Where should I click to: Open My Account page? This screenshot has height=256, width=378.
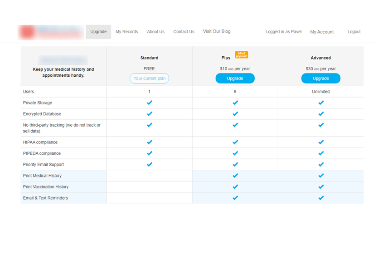(x=322, y=32)
